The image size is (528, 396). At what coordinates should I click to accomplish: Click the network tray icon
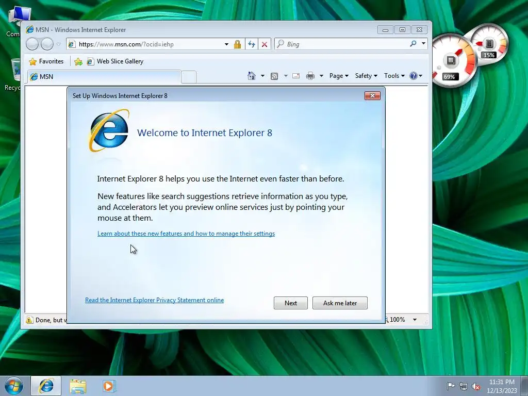point(464,386)
